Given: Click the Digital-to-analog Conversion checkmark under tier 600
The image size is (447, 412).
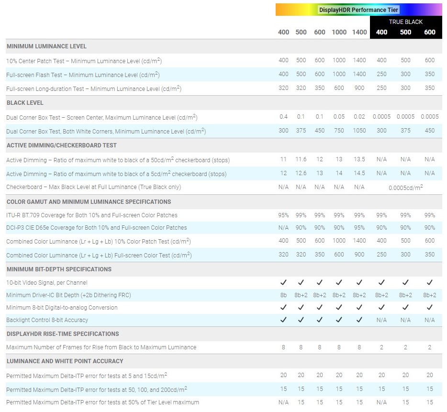Looking at the screenshot, I should 319,307.
